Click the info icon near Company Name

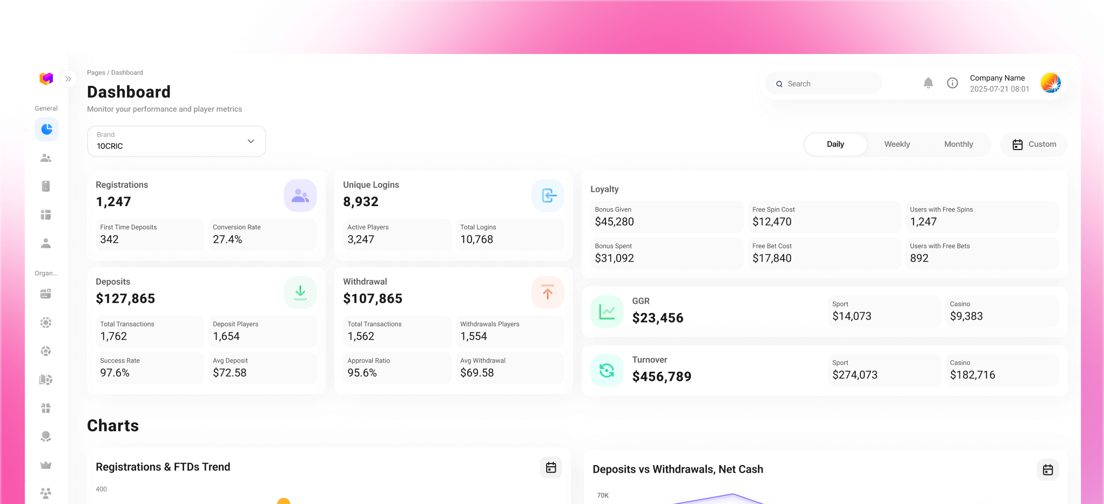(x=952, y=83)
